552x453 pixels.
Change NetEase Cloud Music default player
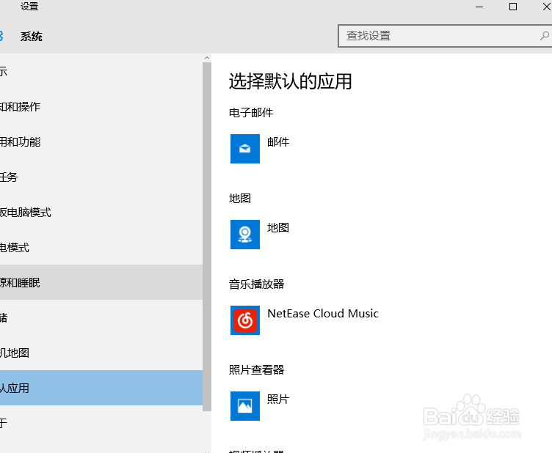tap(323, 314)
